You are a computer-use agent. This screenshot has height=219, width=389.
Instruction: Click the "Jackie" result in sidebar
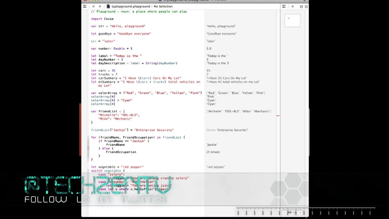(x=212, y=145)
